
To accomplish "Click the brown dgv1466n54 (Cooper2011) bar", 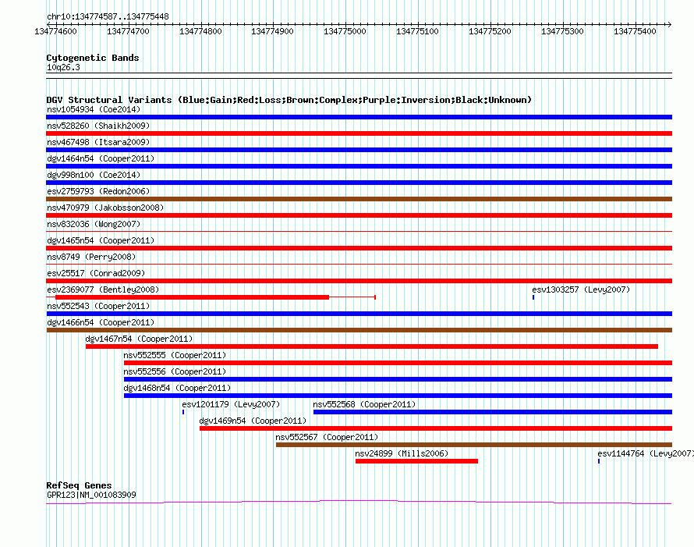I will coord(359,330).
